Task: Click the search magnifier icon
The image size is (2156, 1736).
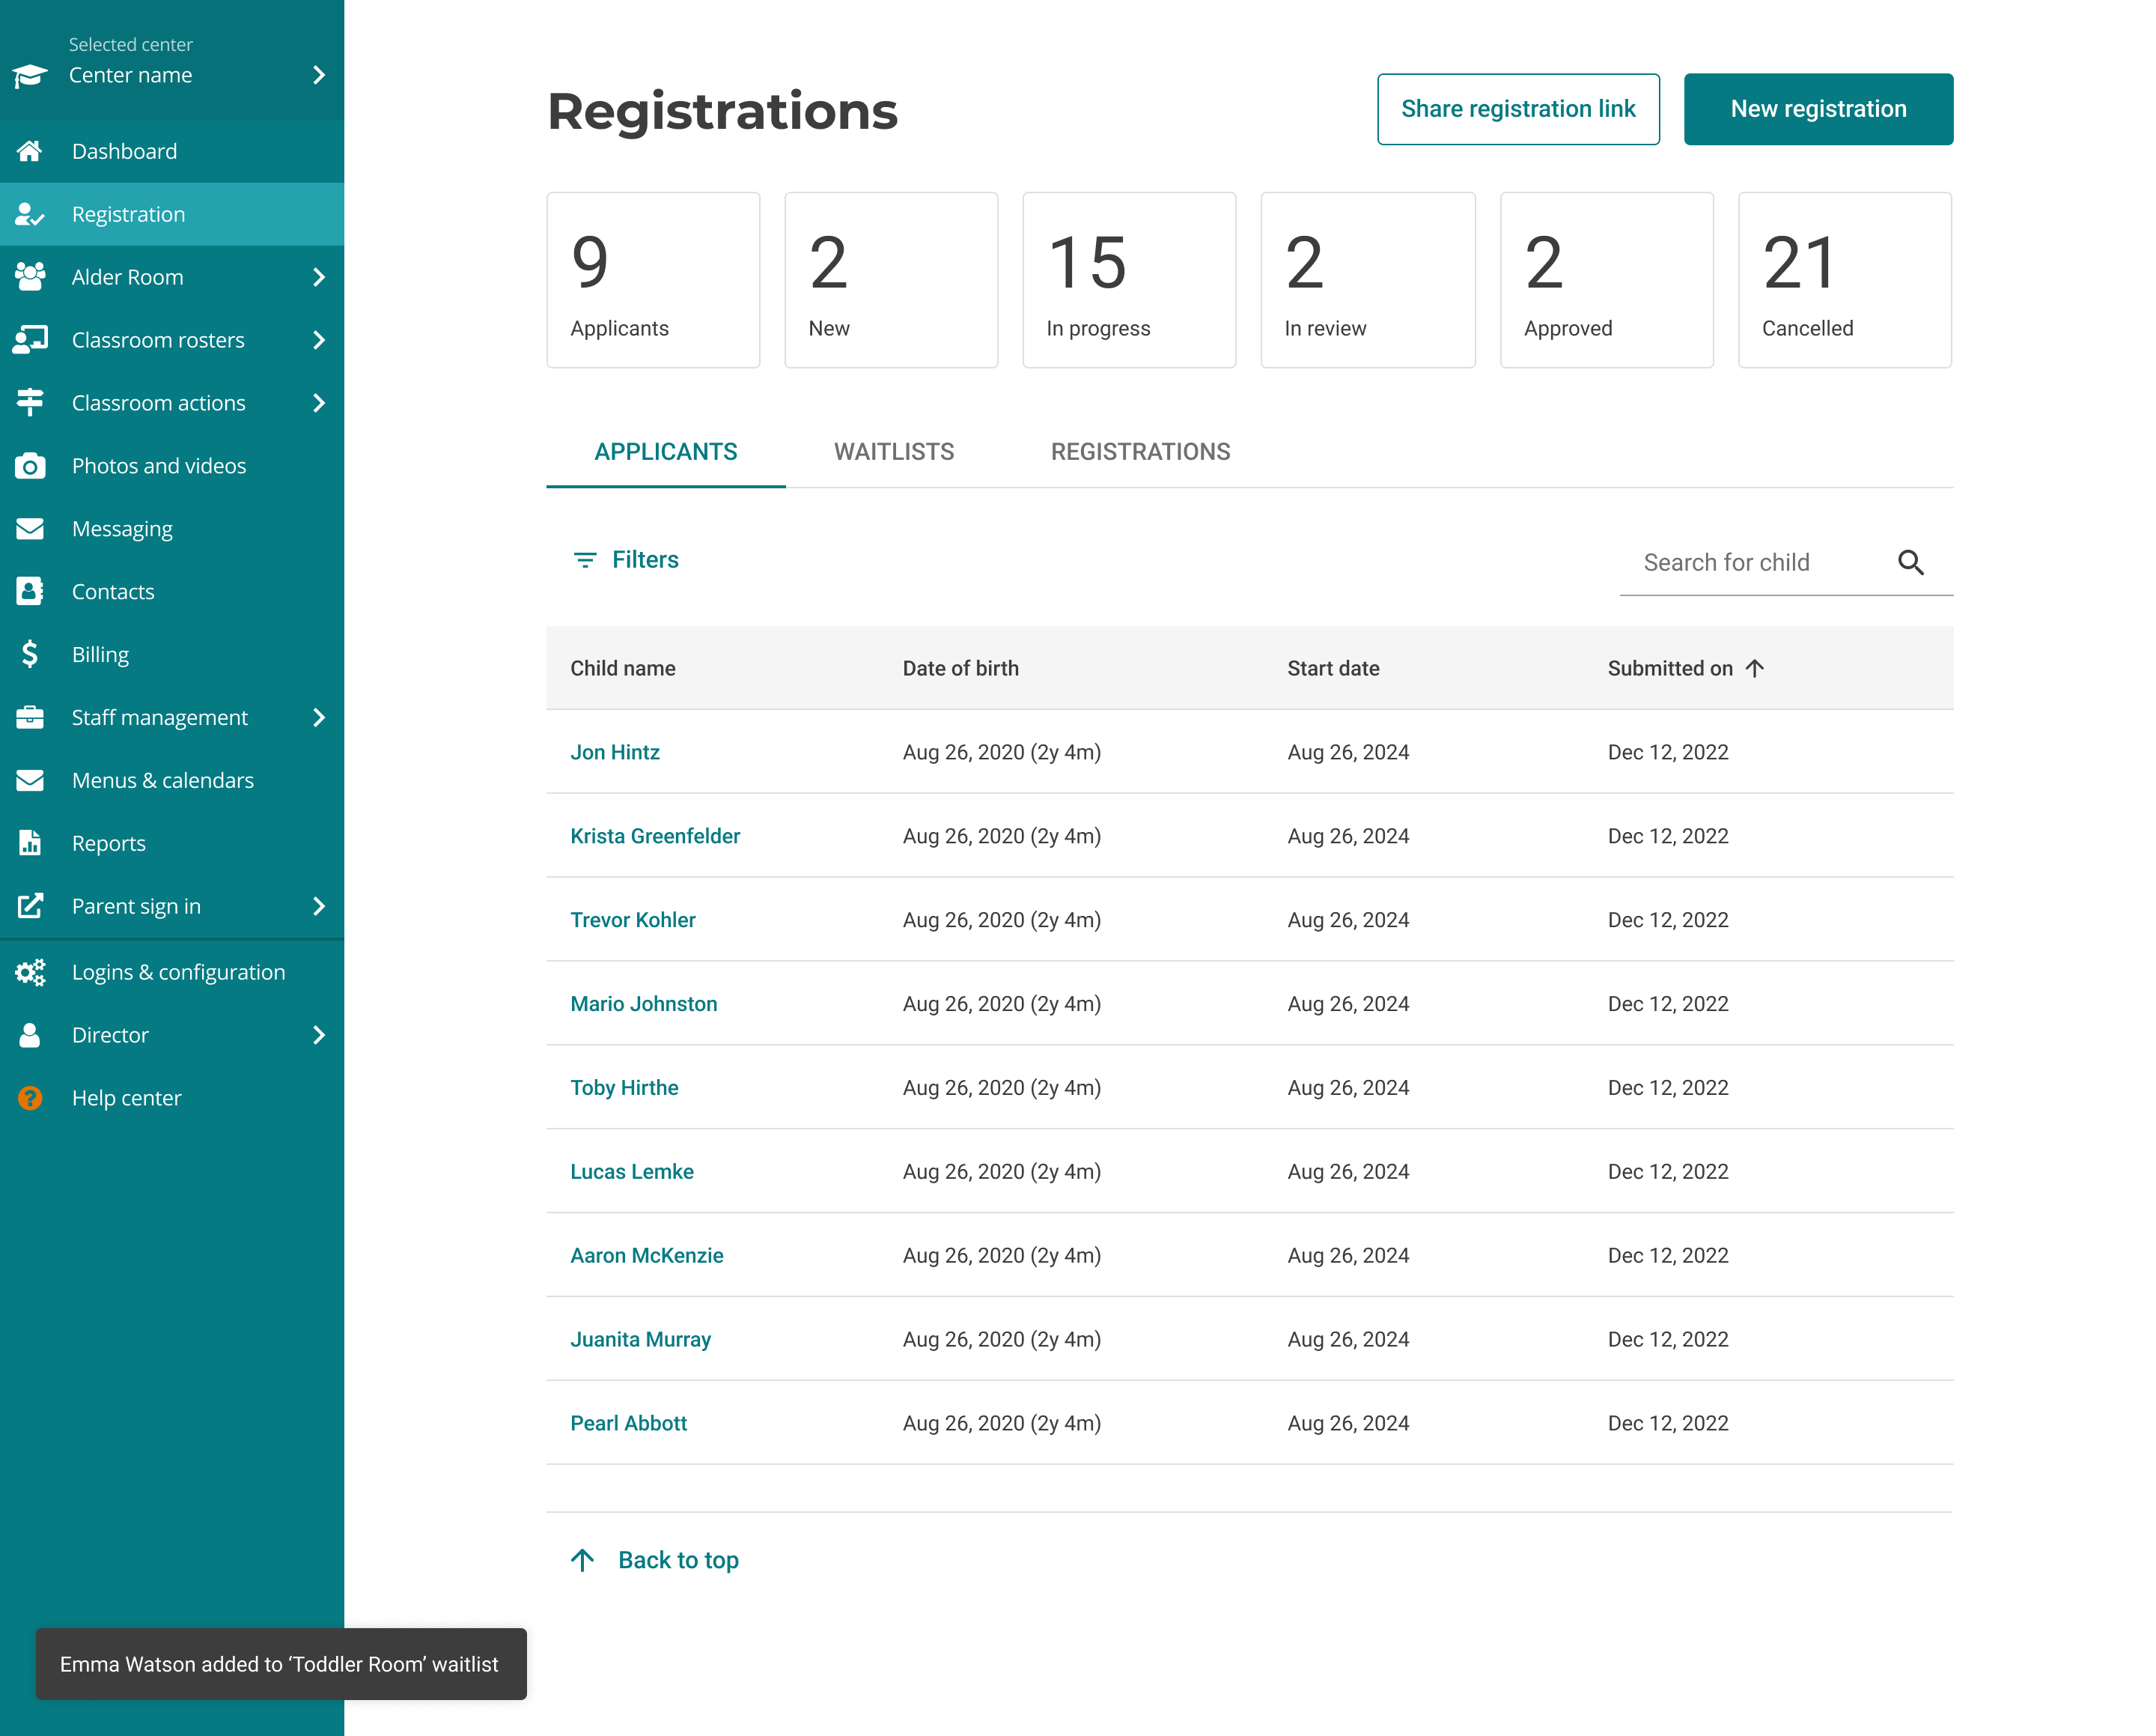Action: point(1910,562)
